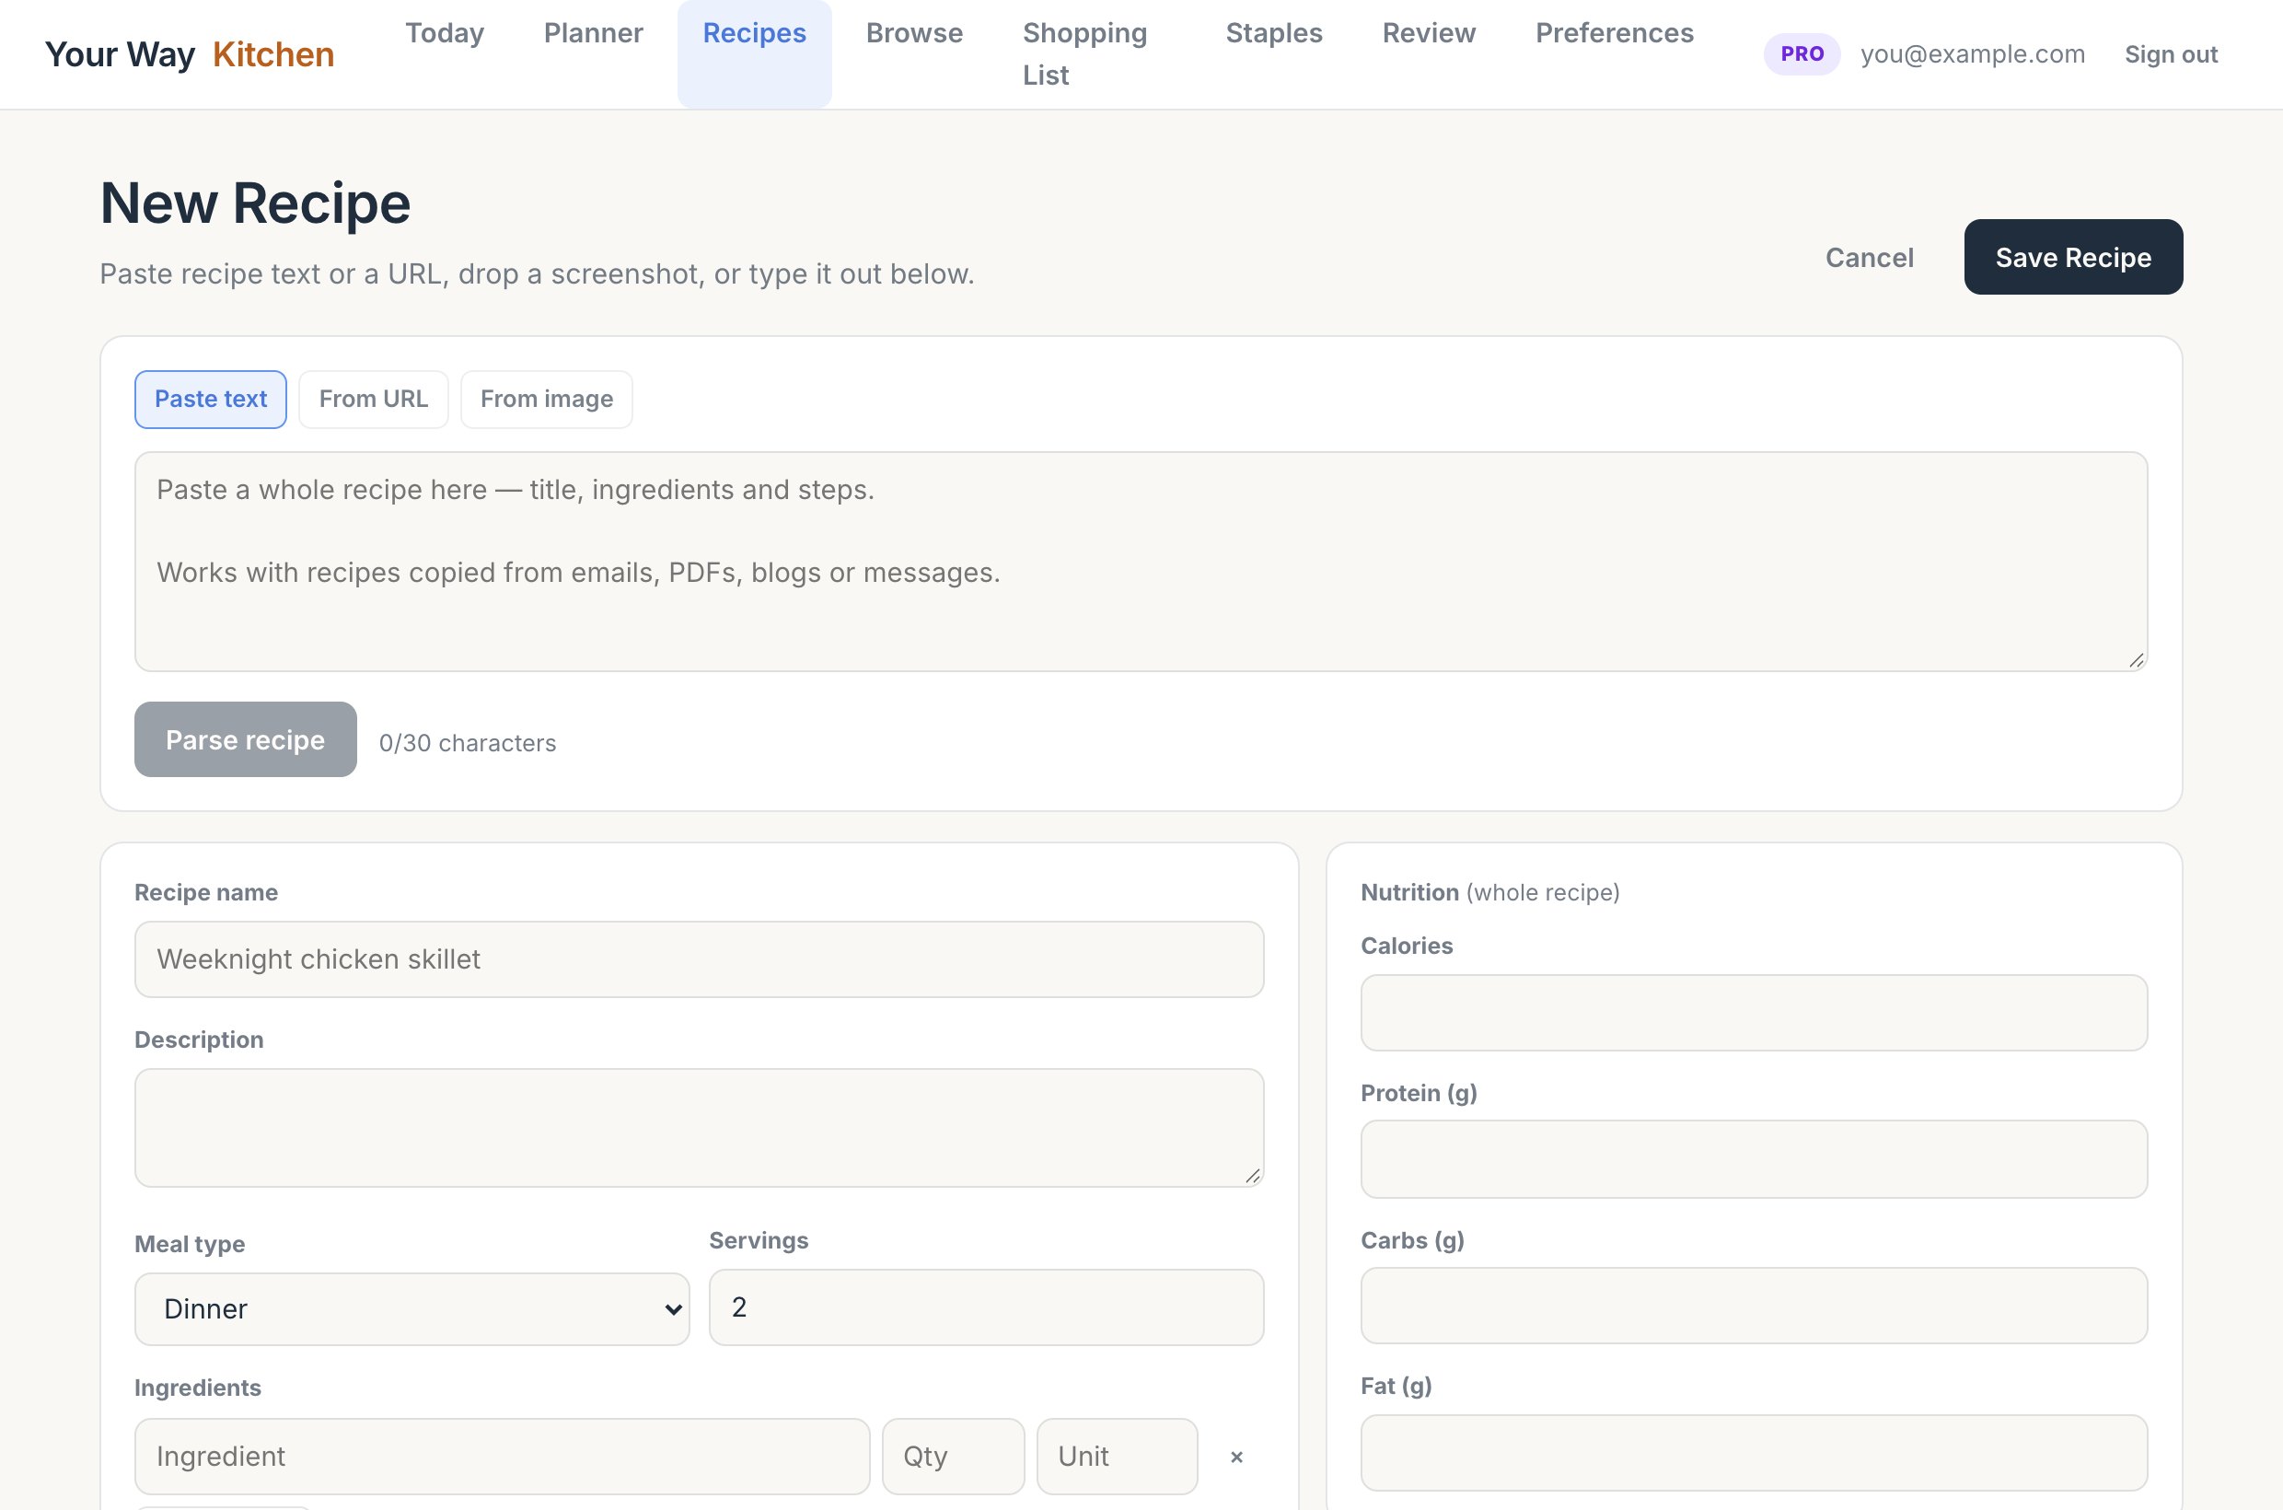
Task: Focus the Ingredient name field
Action: [x=502, y=1456]
